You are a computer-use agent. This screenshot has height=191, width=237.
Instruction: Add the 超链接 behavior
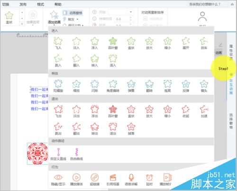coord(95,180)
